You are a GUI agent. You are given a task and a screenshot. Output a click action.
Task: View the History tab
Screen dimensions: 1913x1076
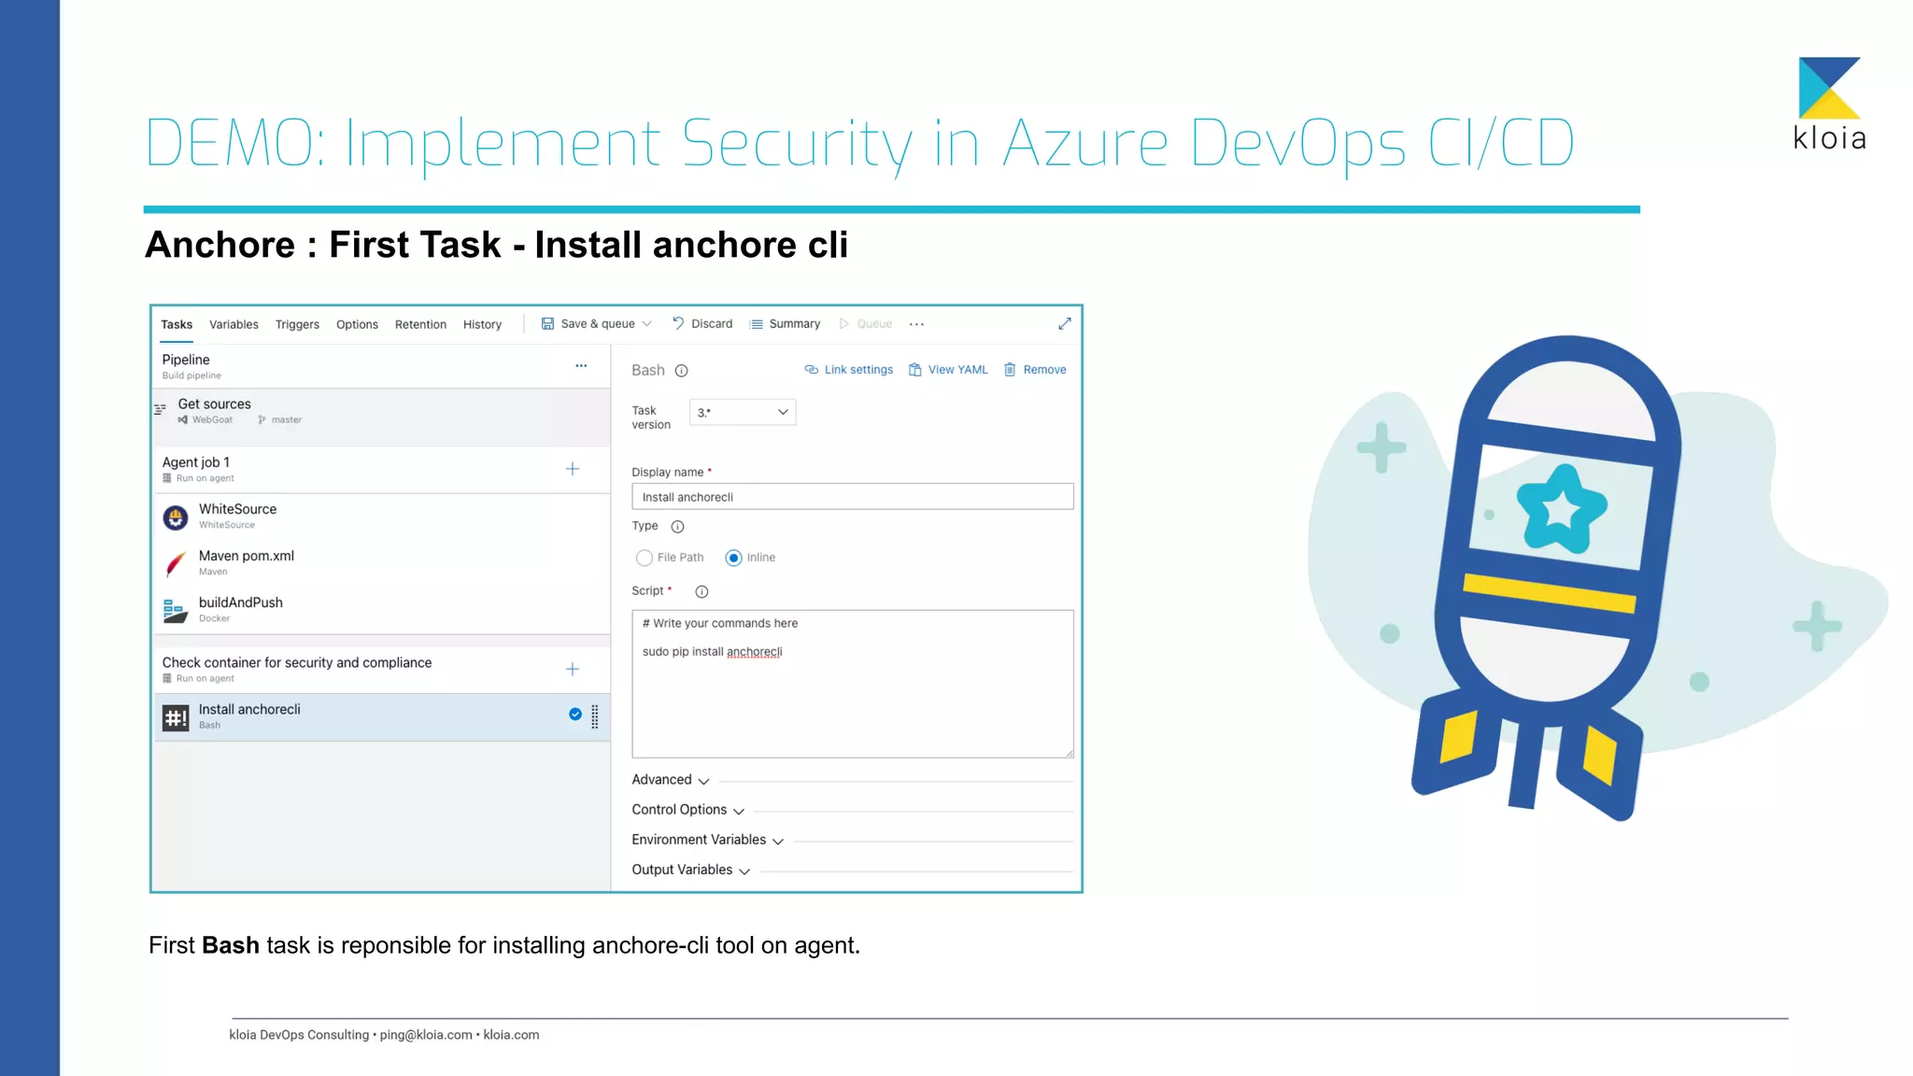(x=482, y=324)
